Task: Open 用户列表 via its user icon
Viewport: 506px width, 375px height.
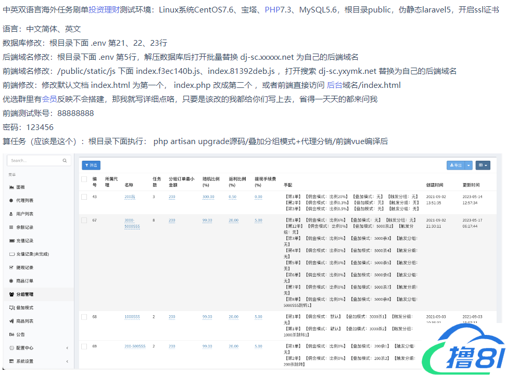Action: coord(11,214)
